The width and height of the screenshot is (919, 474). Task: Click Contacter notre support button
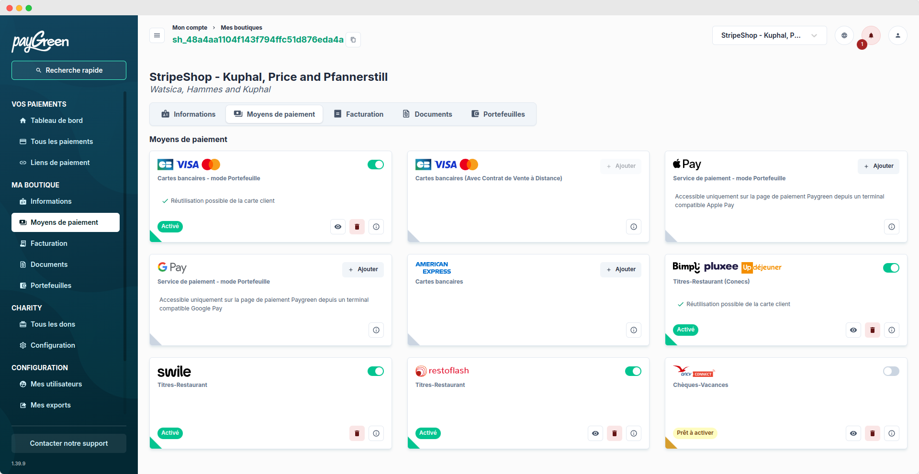pyautogui.click(x=69, y=443)
